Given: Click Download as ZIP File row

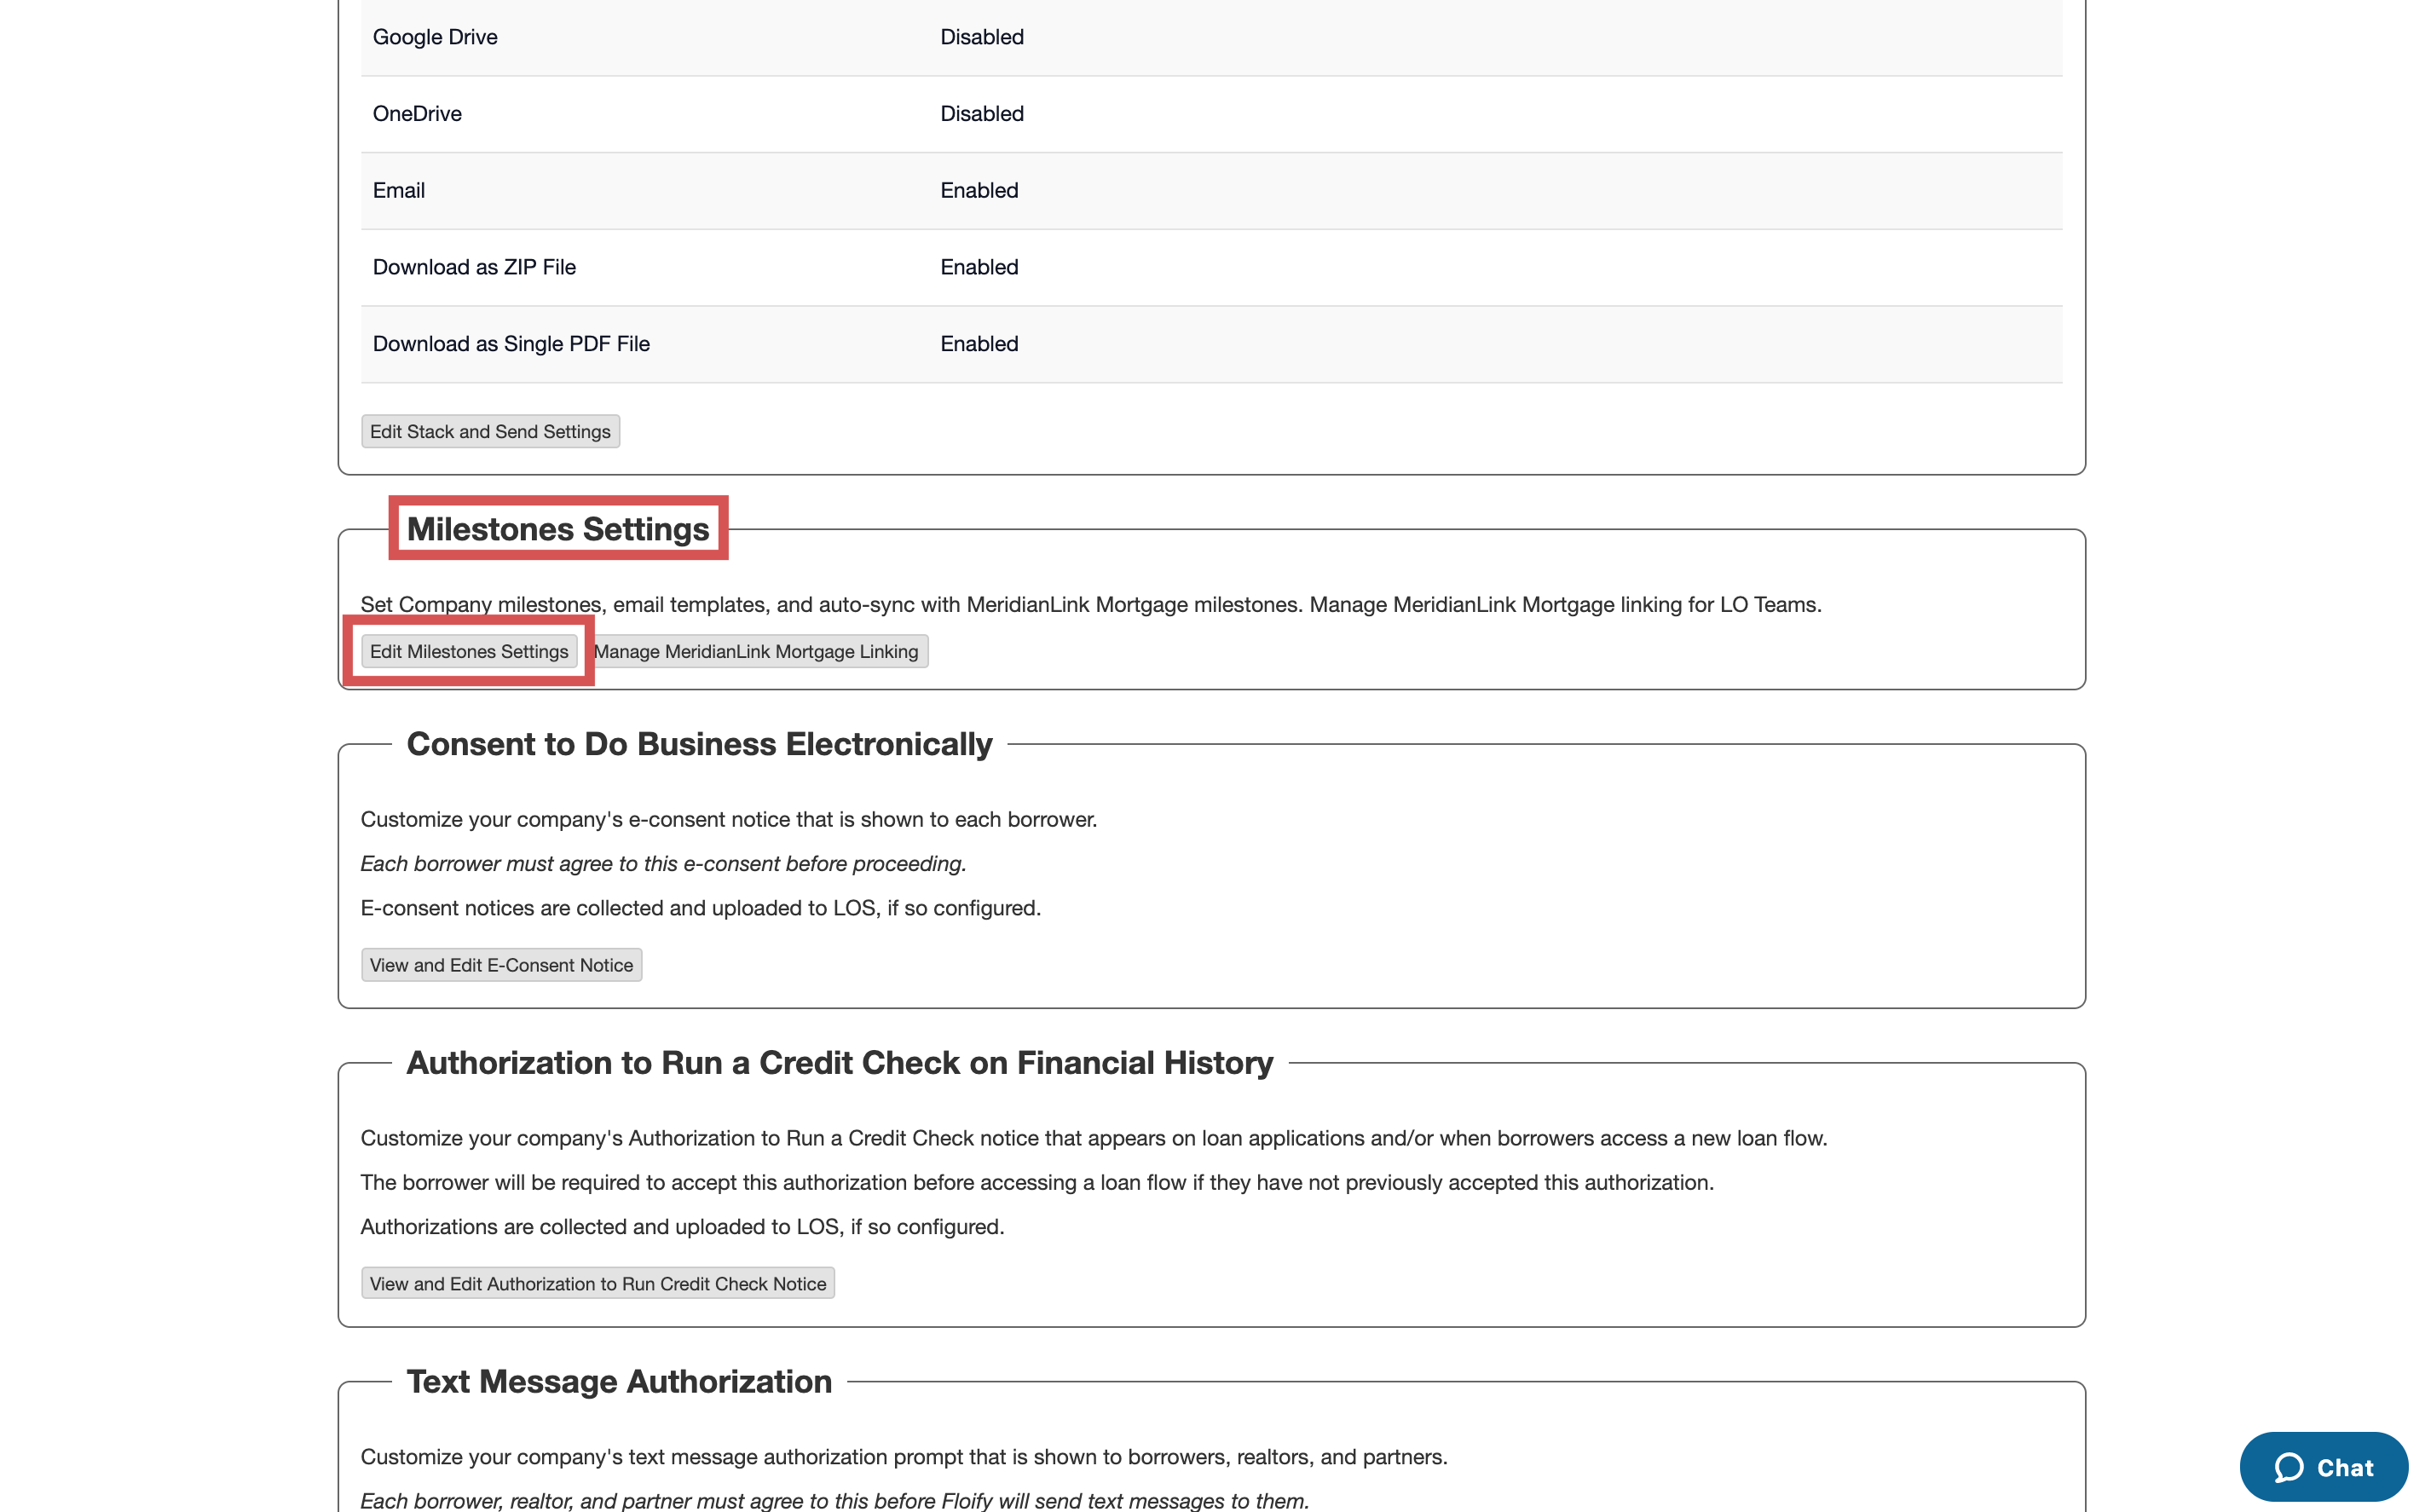Looking at the screenshot, I should point(474,267).
